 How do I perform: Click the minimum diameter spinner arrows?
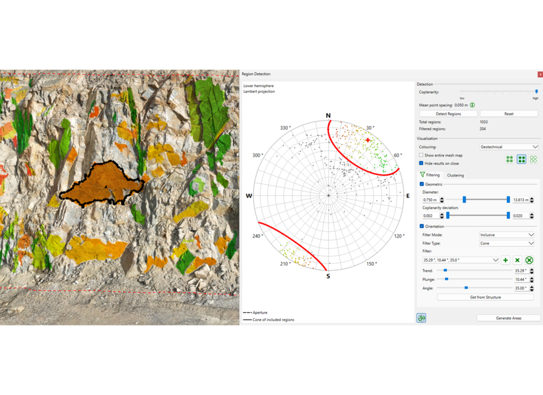(441, 200)
